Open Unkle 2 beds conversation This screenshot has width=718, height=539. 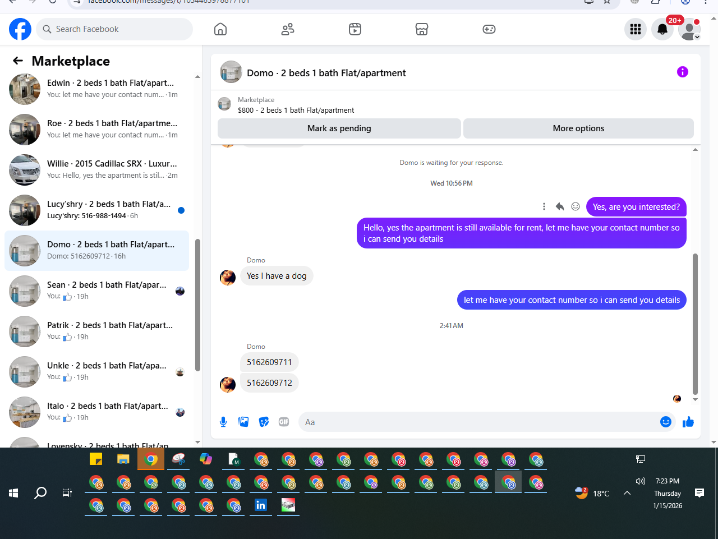(97, 372)
